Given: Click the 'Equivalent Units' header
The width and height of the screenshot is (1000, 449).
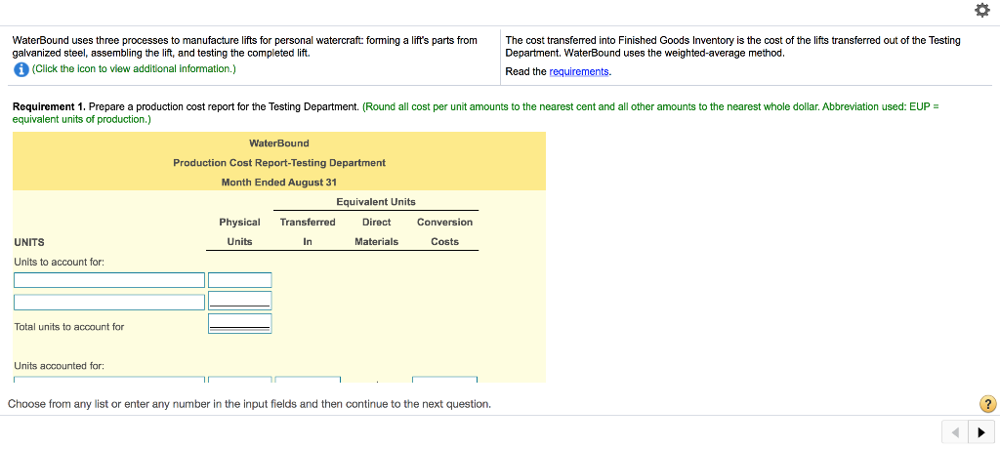Looking at the screenshot, I should 376,201.
